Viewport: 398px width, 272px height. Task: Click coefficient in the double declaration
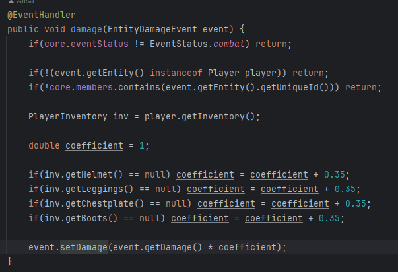94,145
